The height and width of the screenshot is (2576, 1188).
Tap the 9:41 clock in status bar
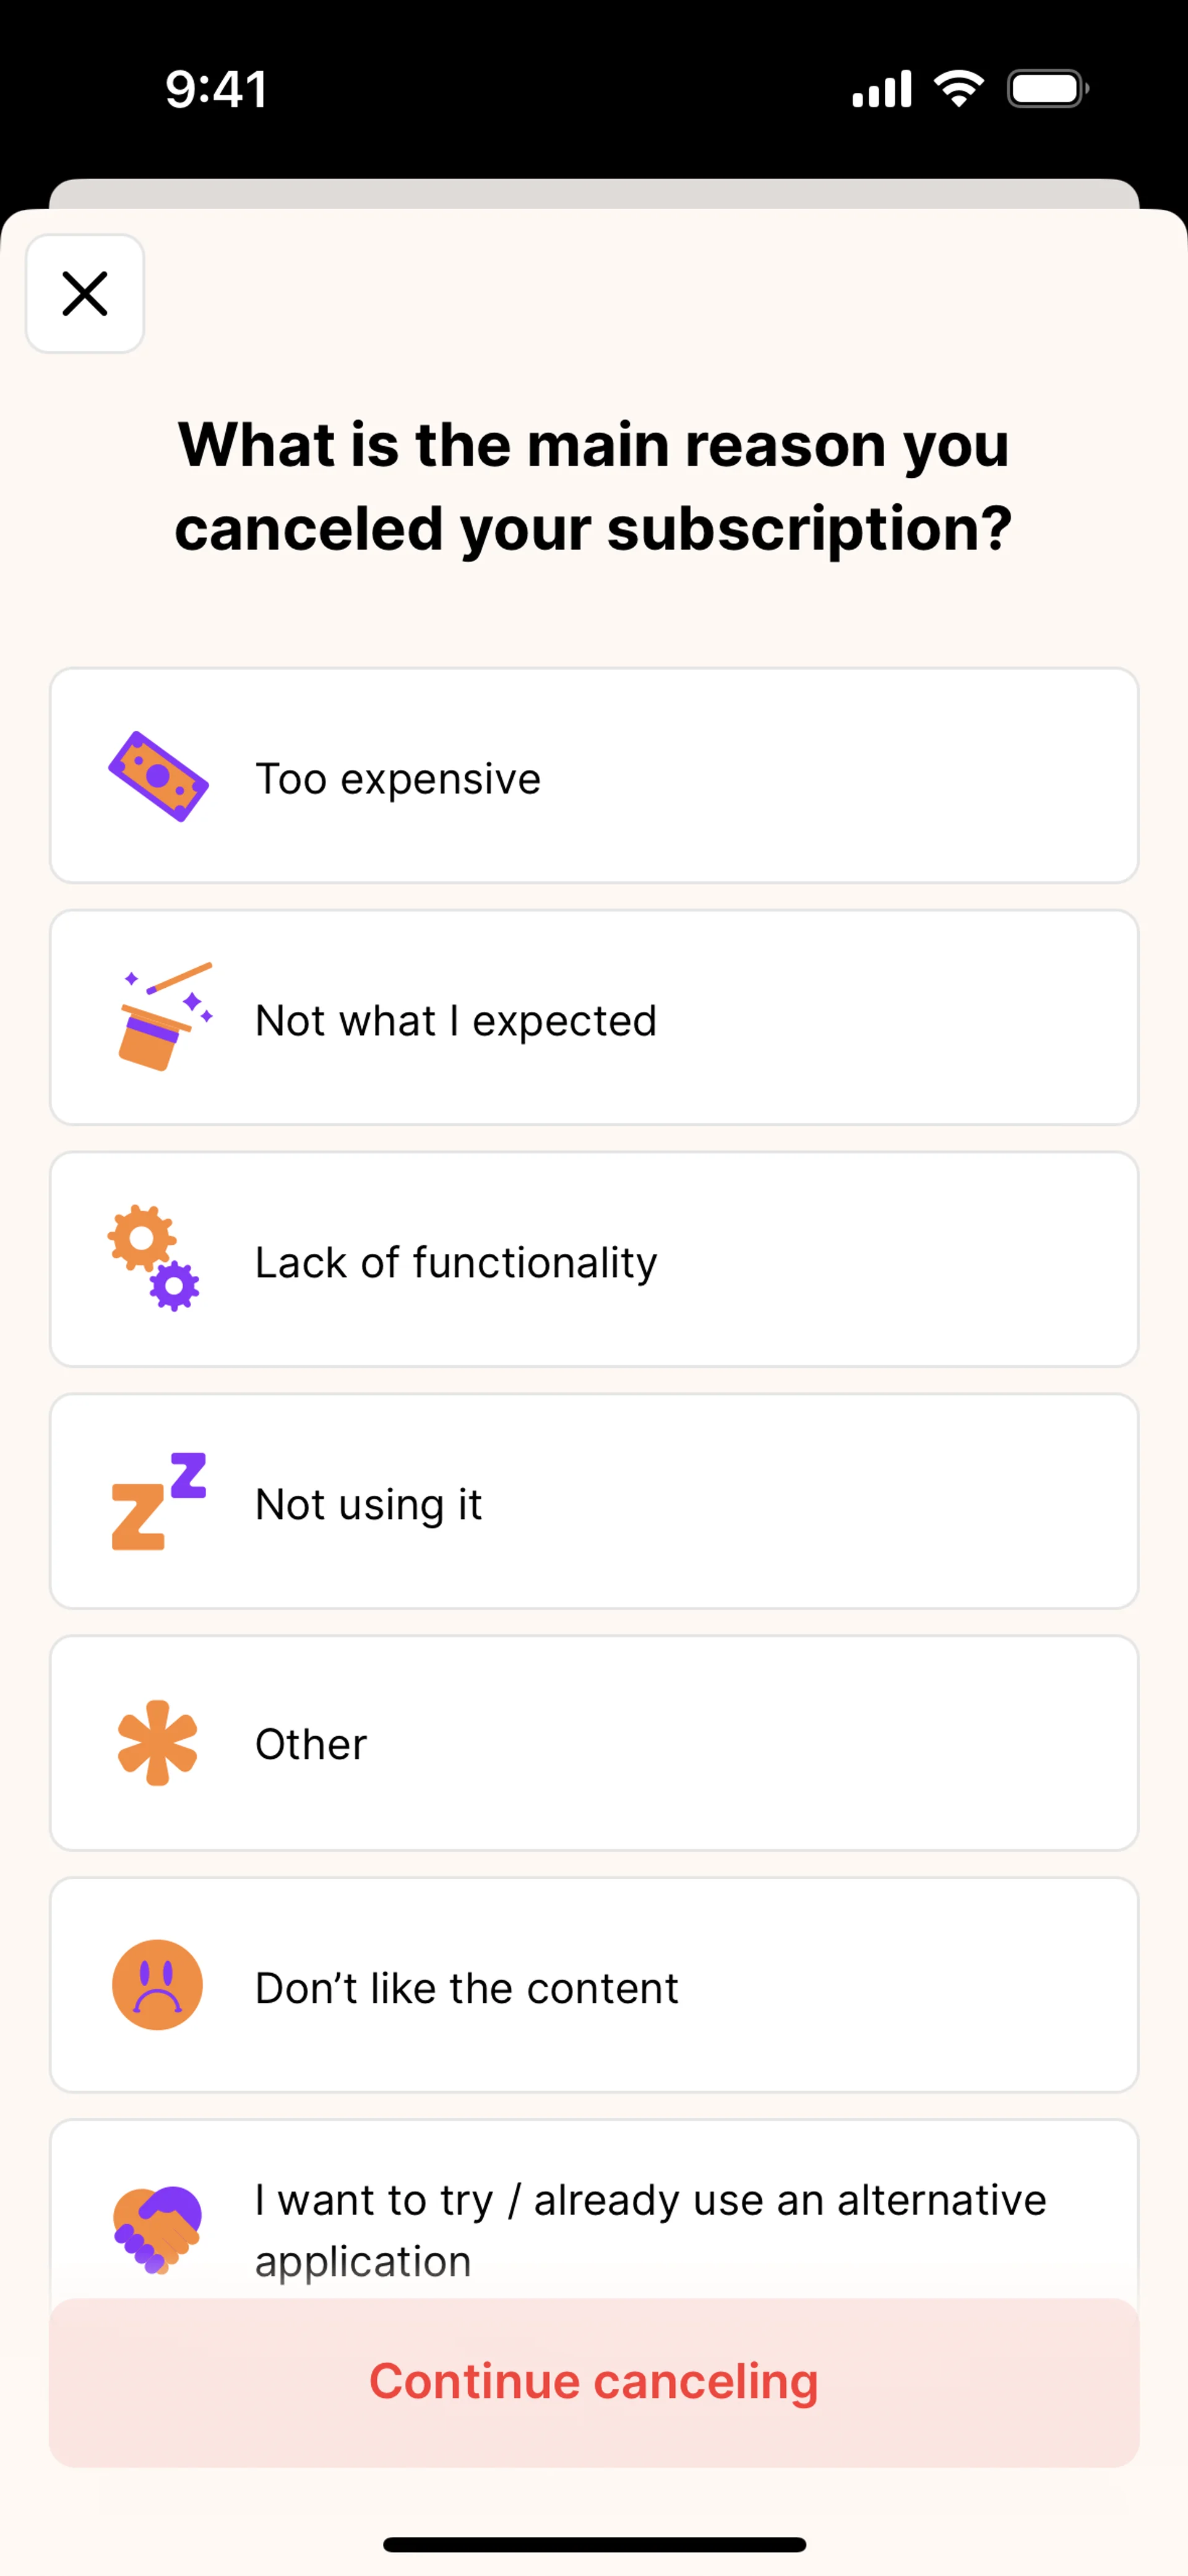(x=216, y=89)
